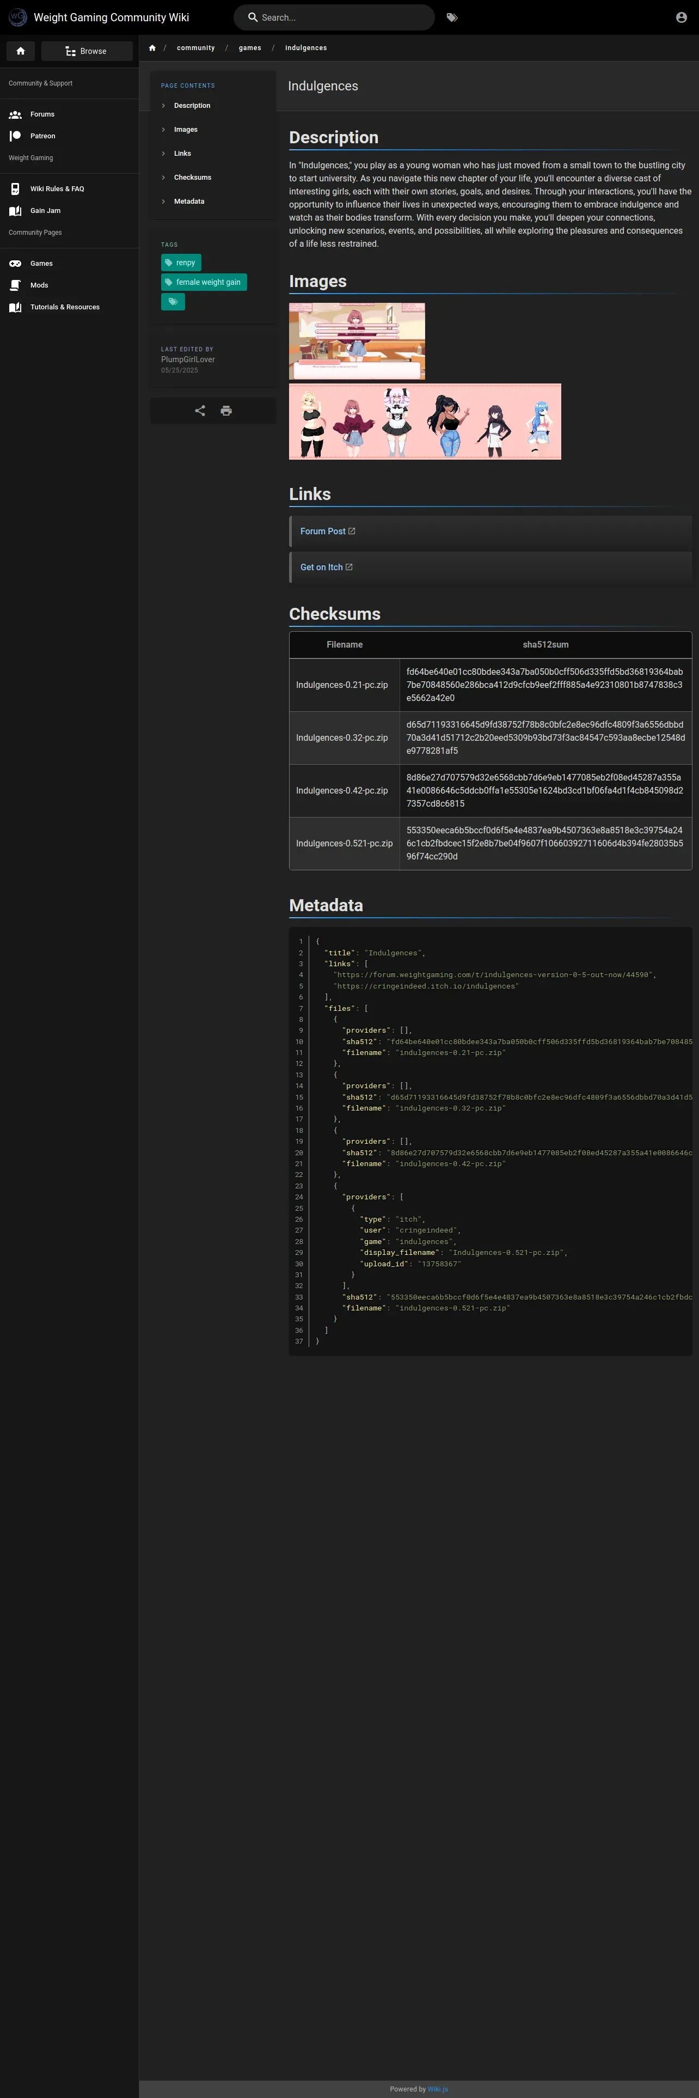Open the Browse navigation button
This screenshot has width=699, height=2098.
[x=86, y=51]
